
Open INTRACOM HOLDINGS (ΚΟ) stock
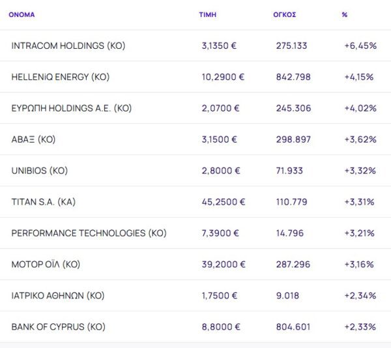tap(68, 46)
